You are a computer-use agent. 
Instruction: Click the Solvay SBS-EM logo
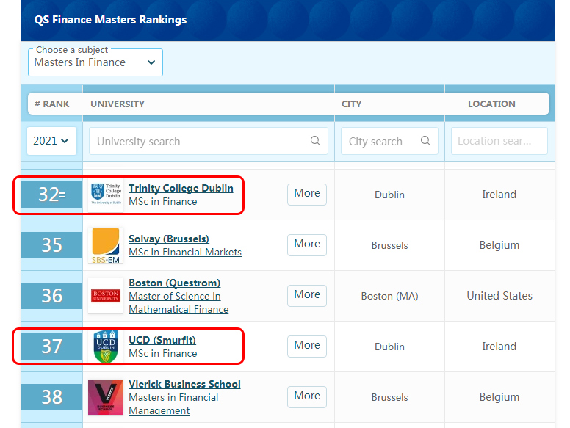(x=106, y=245)
